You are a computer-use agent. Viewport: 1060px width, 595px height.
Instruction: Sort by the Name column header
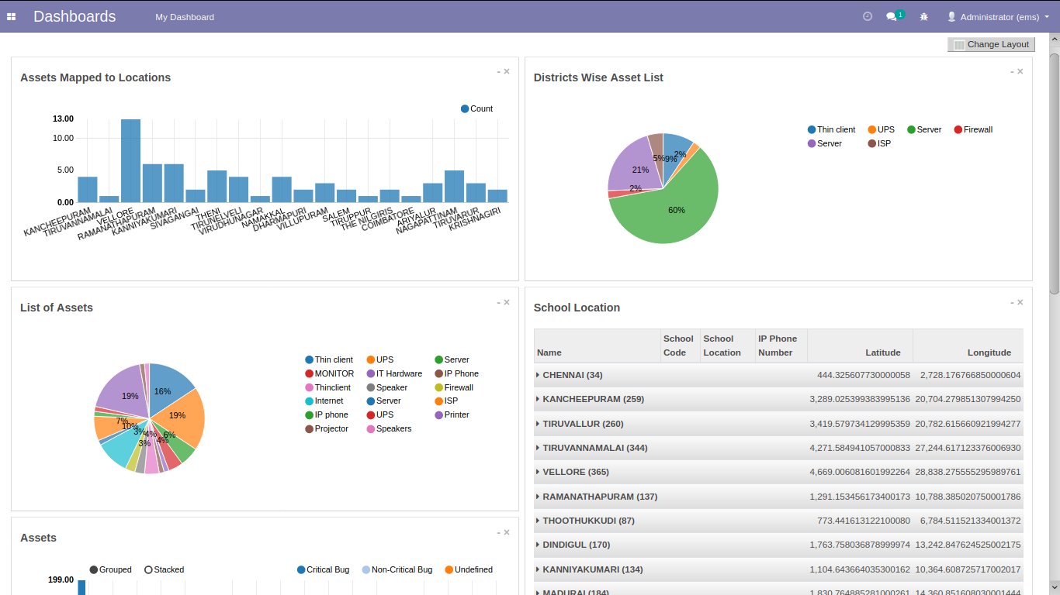(597, 346)
